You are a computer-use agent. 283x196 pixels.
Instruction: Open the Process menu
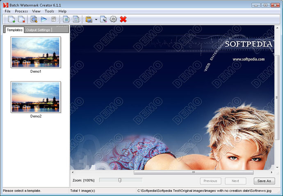pyautogui.click(x=21, y=11)
